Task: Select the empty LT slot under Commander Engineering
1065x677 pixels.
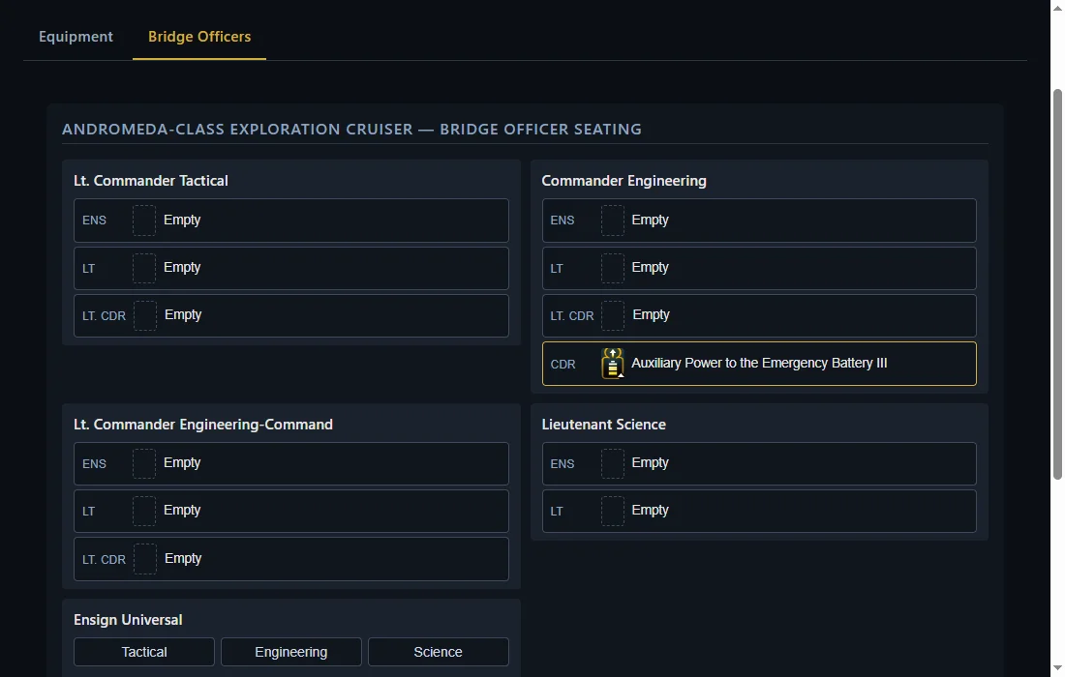Action: [759, 268]
